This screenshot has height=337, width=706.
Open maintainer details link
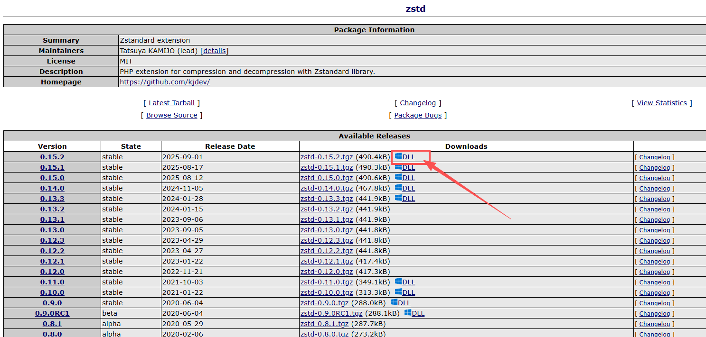click(215, 51)
